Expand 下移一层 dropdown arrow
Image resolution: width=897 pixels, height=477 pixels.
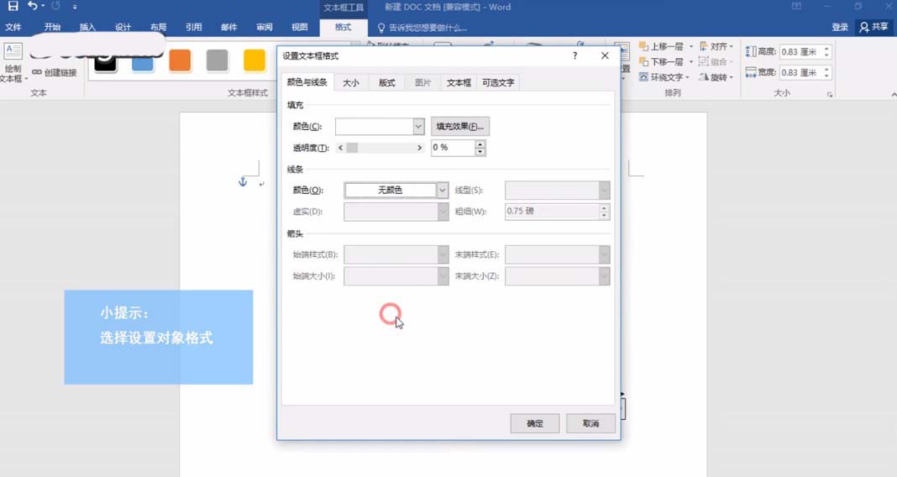(691, 62)
